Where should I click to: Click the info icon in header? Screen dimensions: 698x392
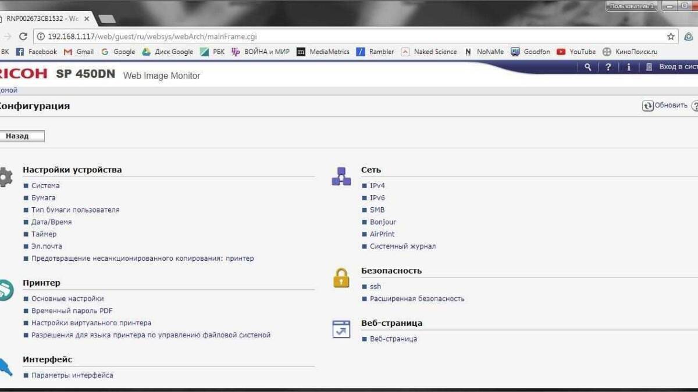tap(628, 67)
